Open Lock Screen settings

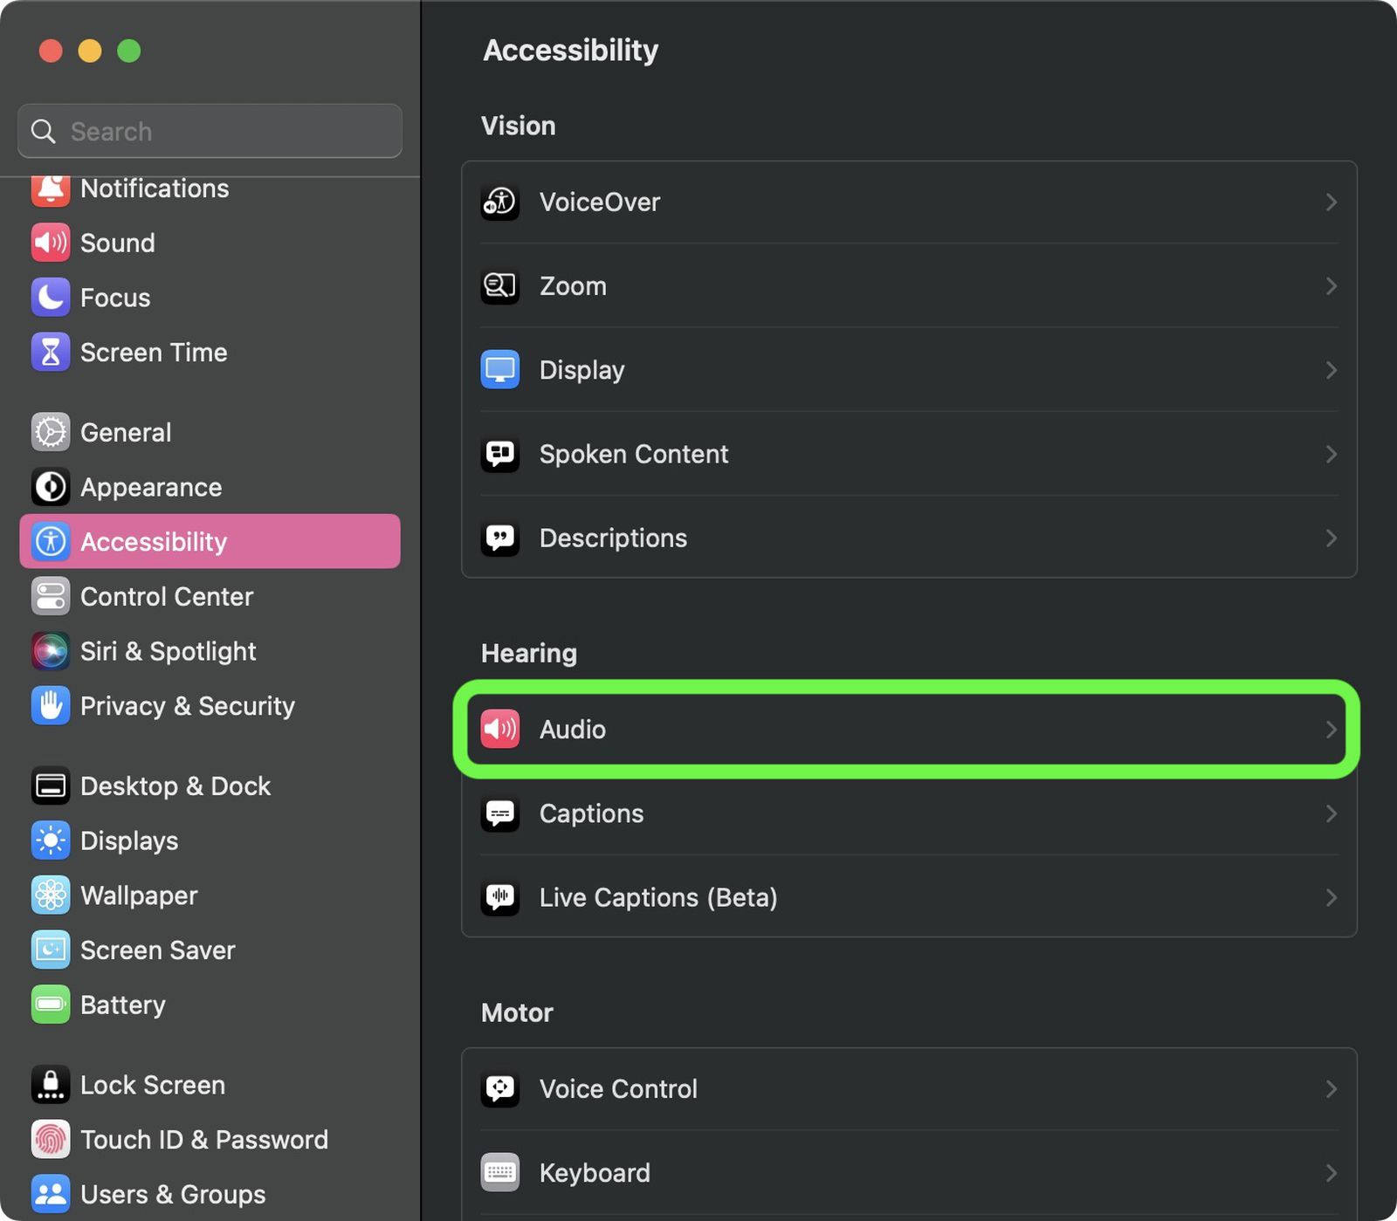click(x=152, y=1084)
